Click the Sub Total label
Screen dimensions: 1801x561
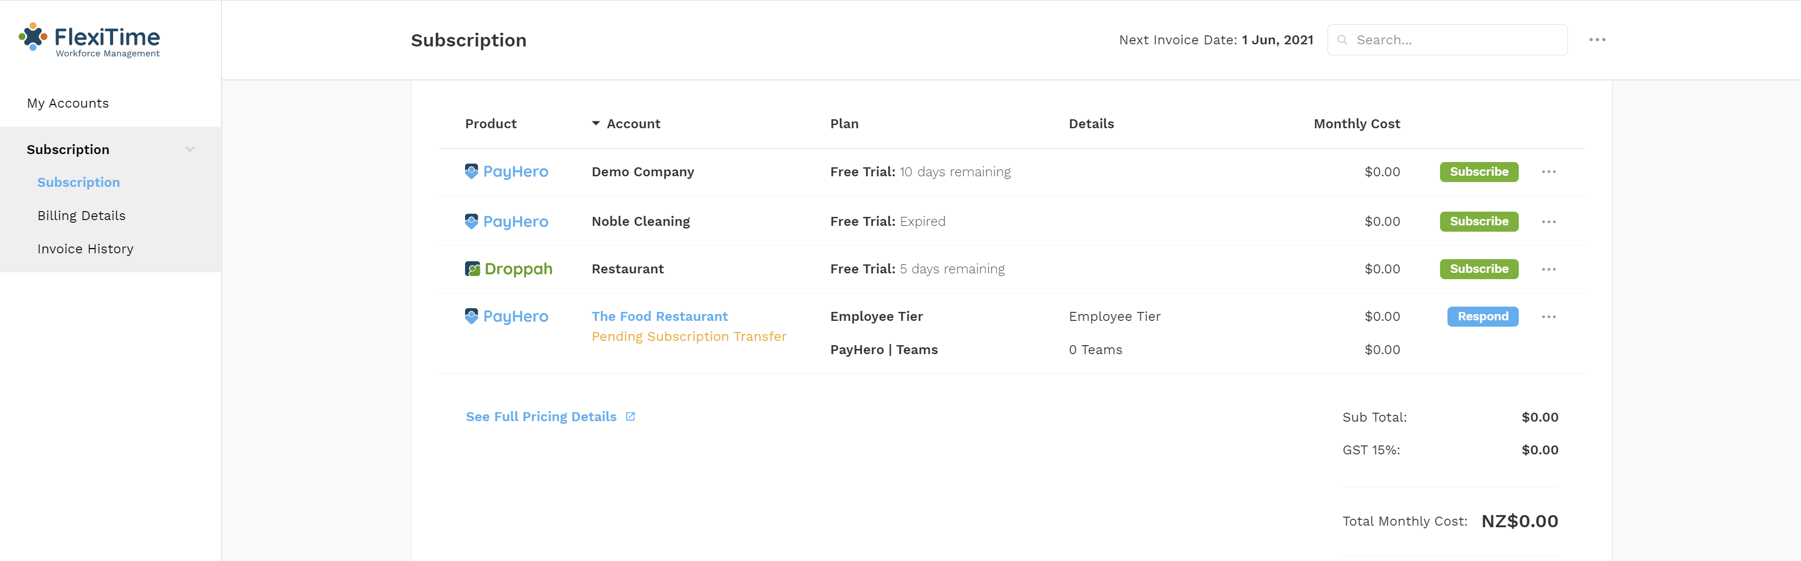coord(1374,417)
